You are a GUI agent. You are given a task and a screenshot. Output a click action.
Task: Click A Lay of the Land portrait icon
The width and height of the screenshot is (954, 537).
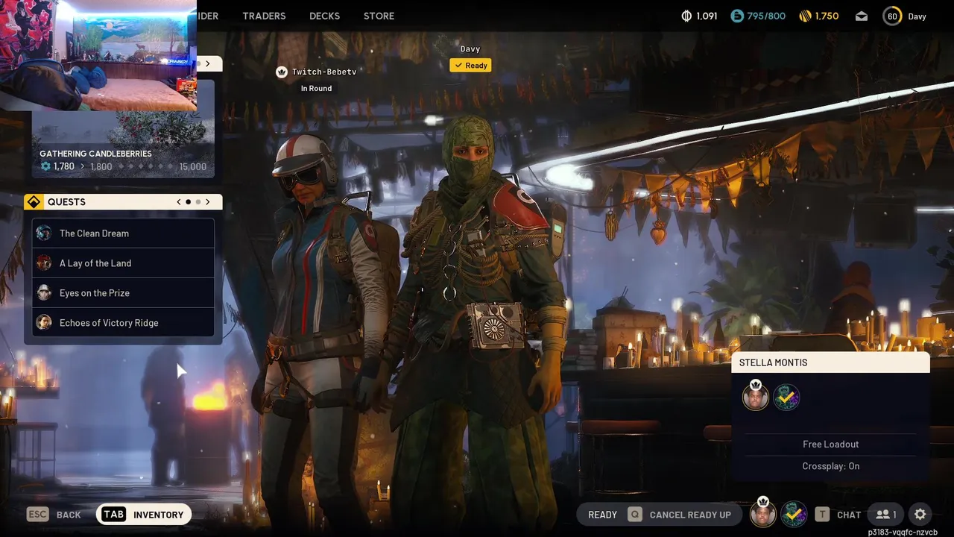[44, 263]
